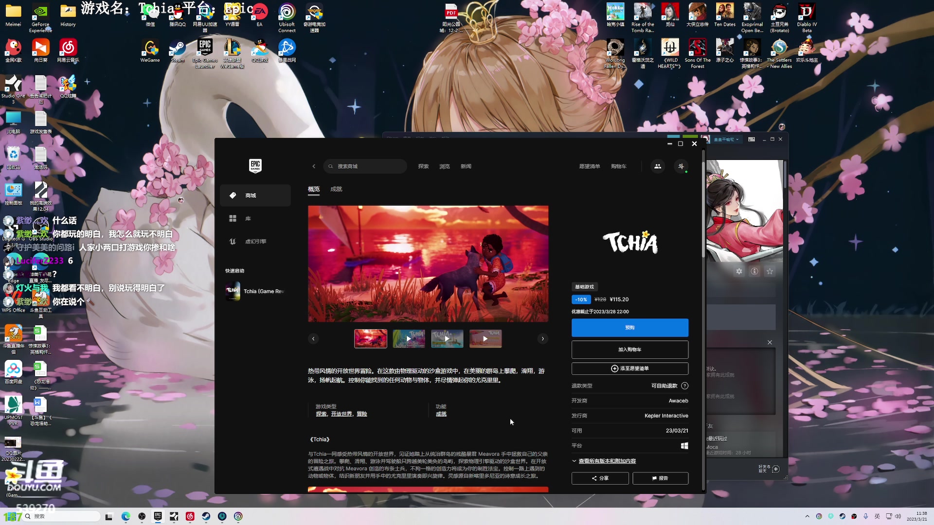Image resolution: width=934 pixels, height=525 pixels.
Task: Go back with the arrow beside search
Action: (314, 166)
